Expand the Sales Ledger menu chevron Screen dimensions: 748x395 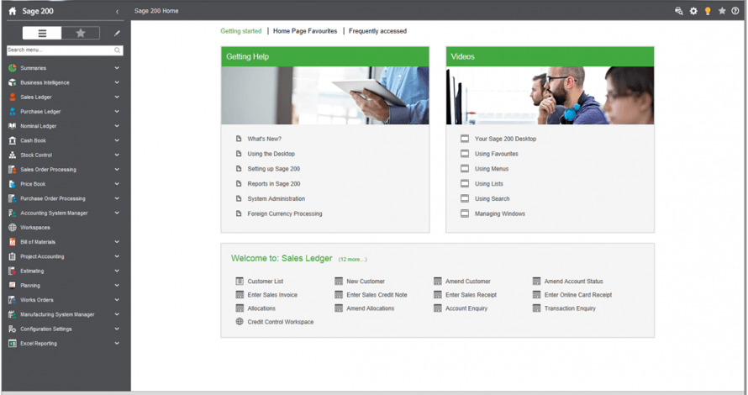point(117,97)
